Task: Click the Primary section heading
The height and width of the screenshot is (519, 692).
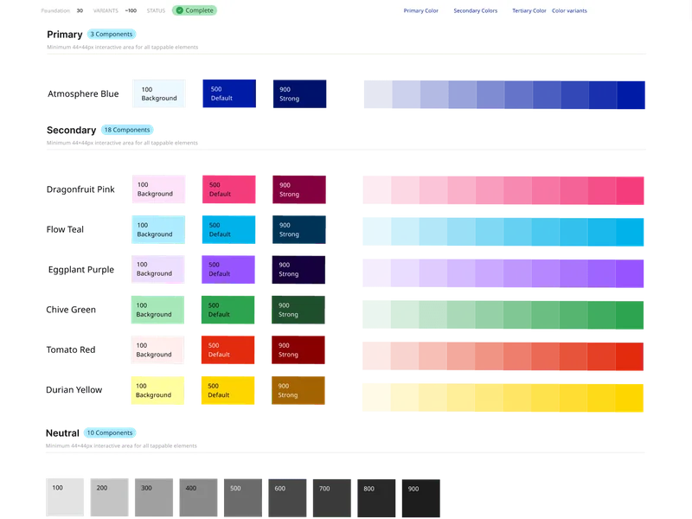Action: click(x=64, y=35)
